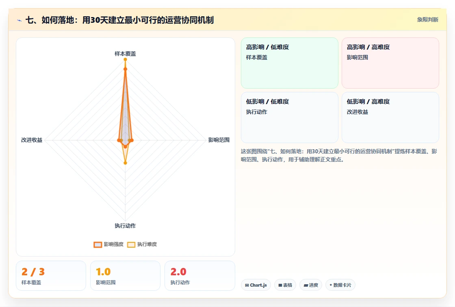Image resolution: width=455 pixels, height=307 pixels.
Task: Click the Chart.js tag chip
Action: 256,285
